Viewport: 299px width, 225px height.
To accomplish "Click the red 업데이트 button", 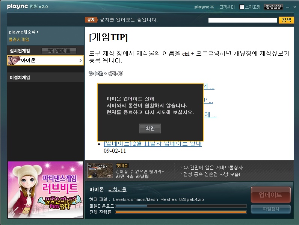I will pos(271,195).
